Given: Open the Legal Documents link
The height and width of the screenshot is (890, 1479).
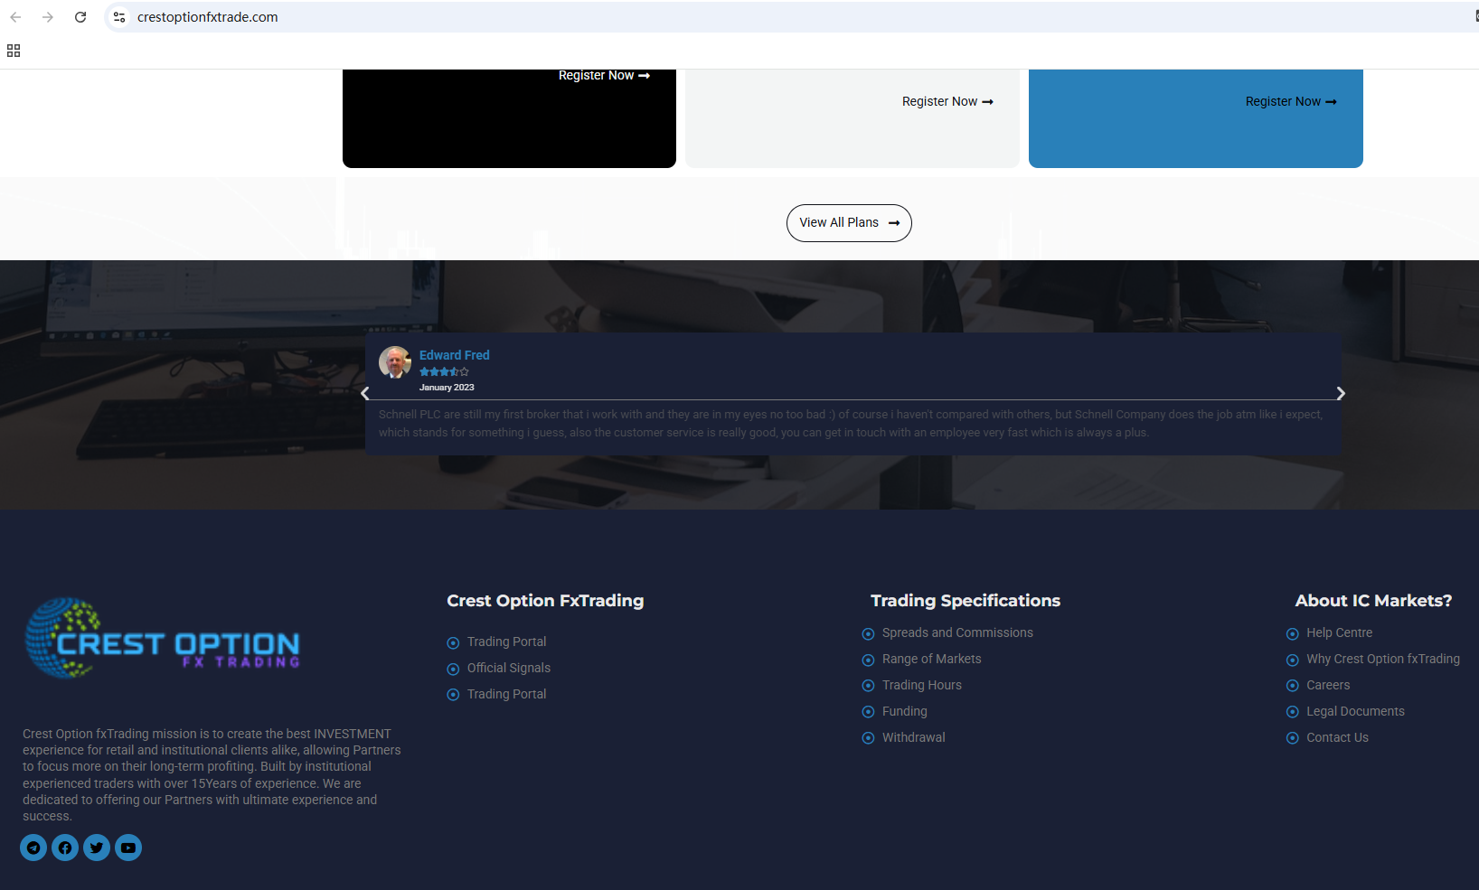Looking at the screenshot, I should point(1355,711).
